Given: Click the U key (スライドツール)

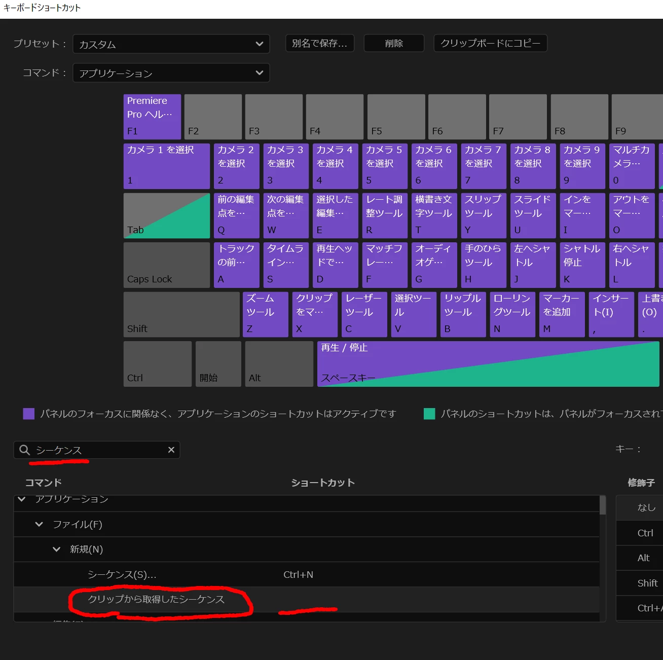Looking at the screenshot, I should click(533, 215).
